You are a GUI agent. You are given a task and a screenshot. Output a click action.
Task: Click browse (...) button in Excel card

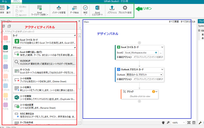(161, 53)
